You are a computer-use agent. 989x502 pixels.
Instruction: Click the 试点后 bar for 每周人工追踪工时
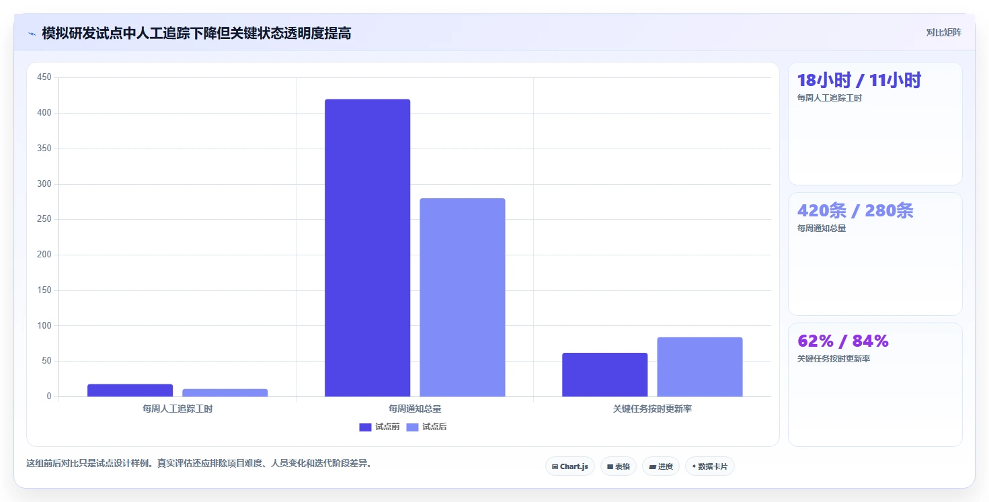225,393
